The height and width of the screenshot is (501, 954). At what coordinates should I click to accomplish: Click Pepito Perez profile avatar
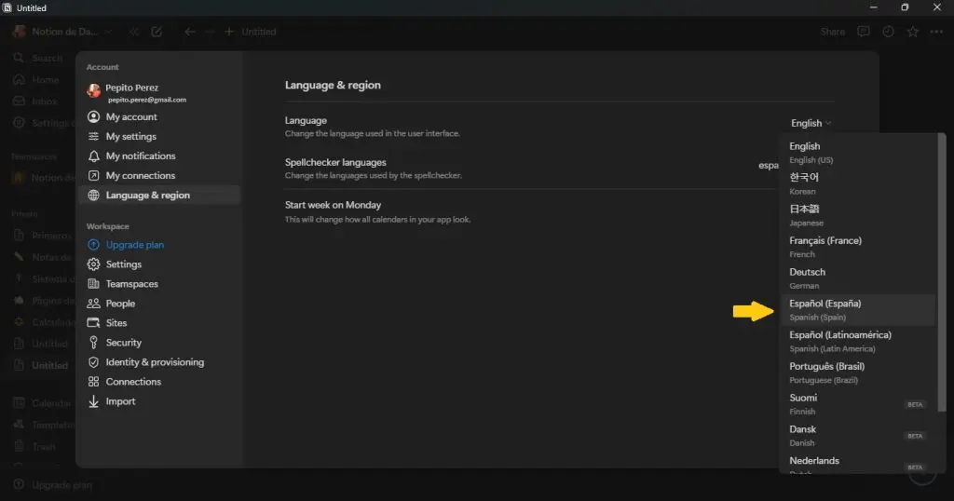pyautogui.click(x=93, y=90)
